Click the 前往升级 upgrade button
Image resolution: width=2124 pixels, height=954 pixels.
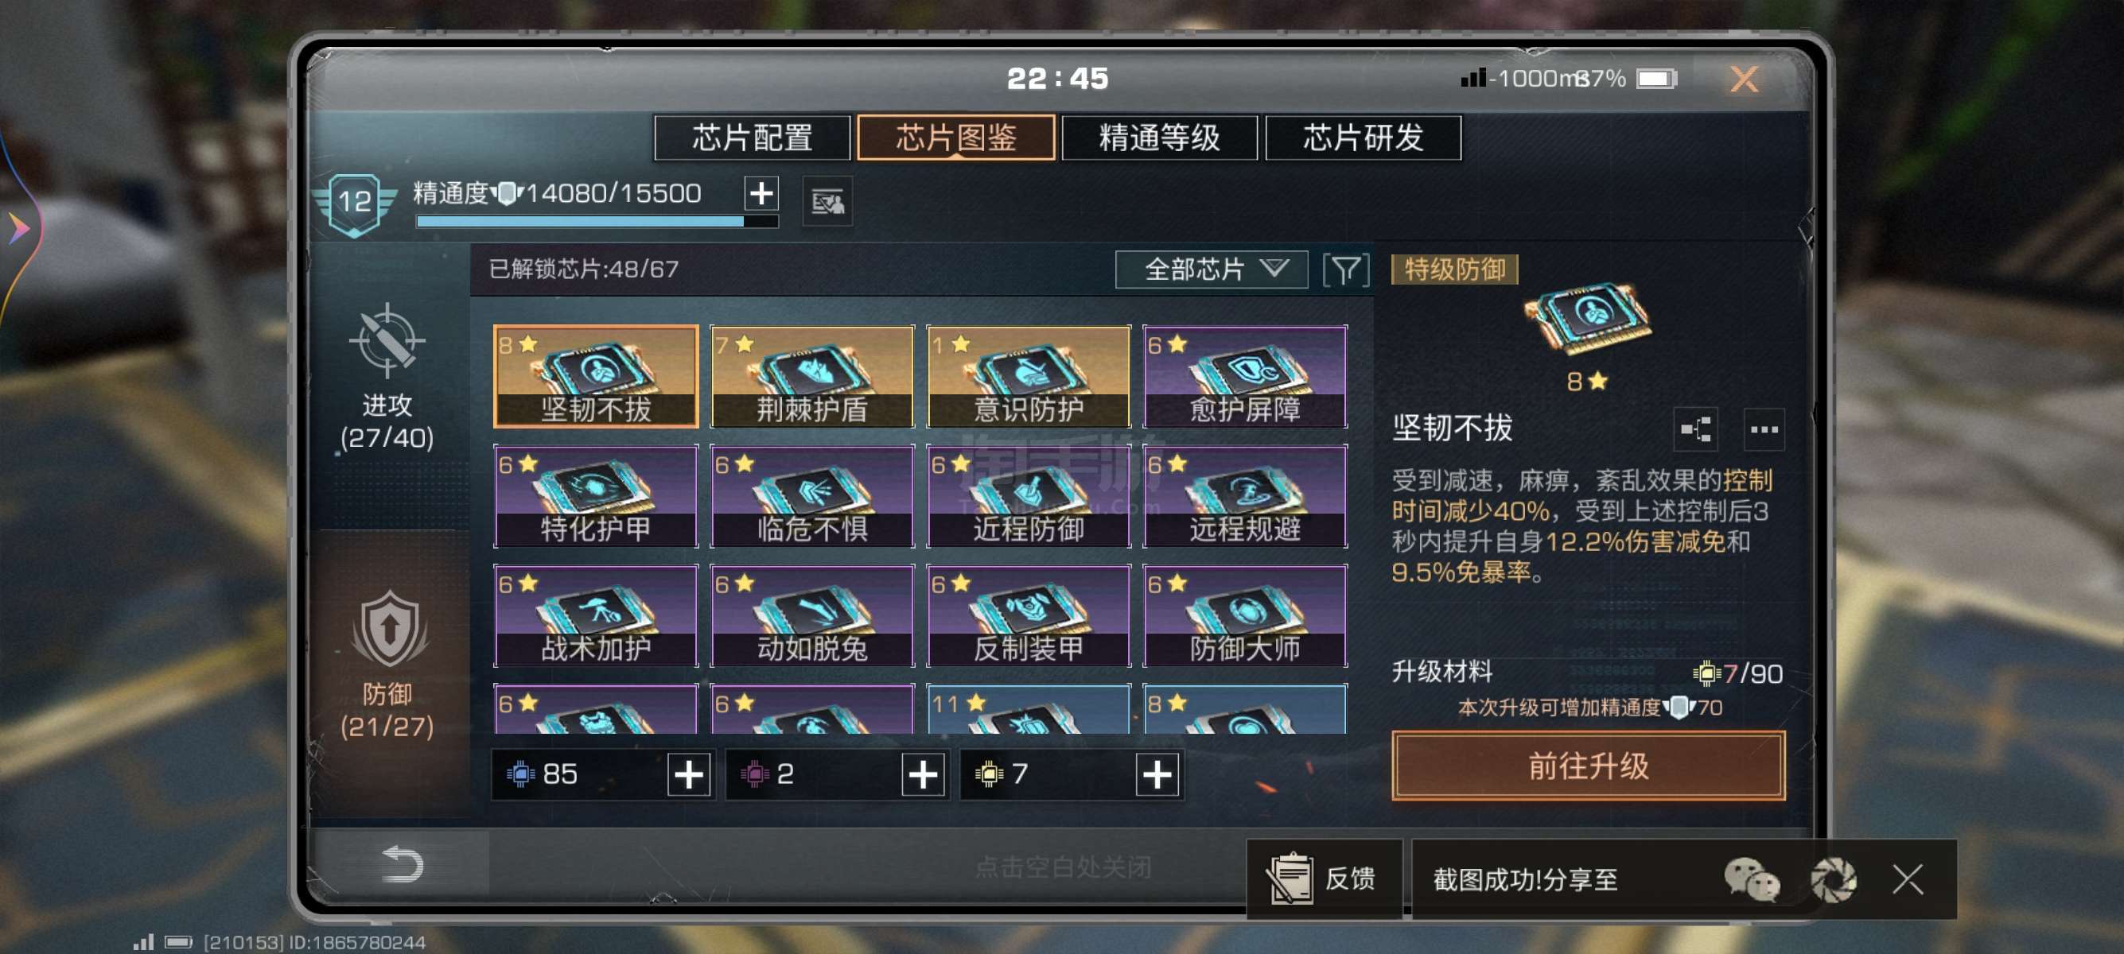click(x=1588, y=766)
